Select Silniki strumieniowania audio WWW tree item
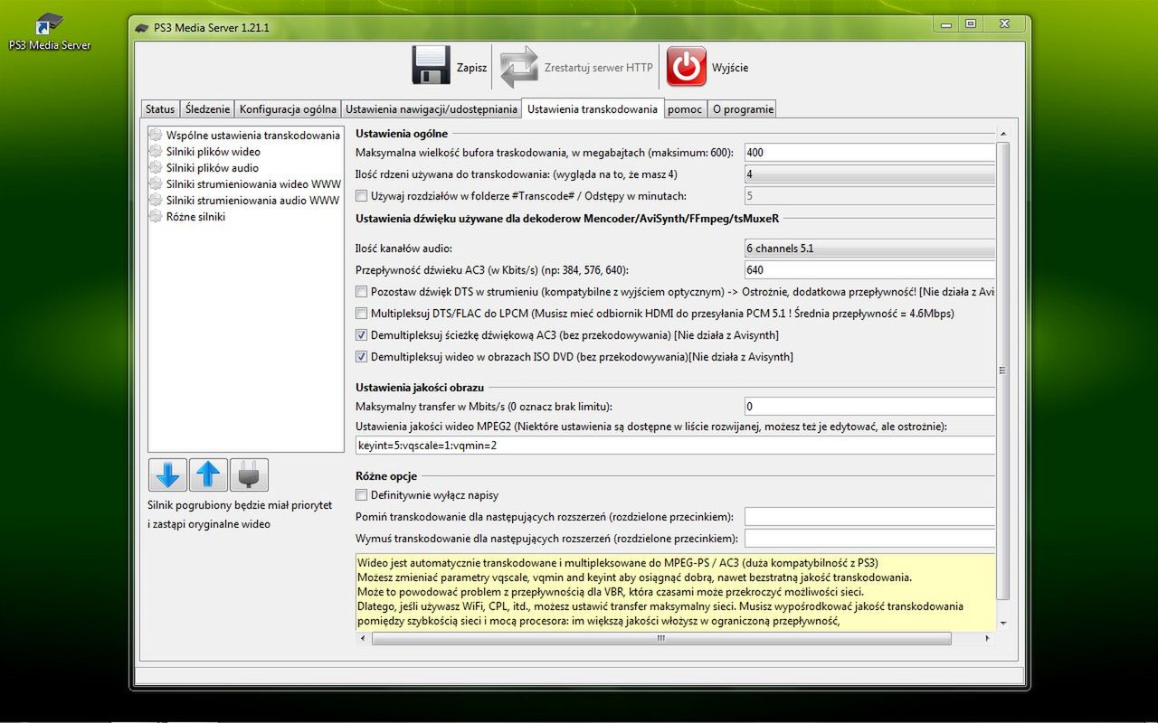Screen dimensions: 1158x723 [253, 201]
